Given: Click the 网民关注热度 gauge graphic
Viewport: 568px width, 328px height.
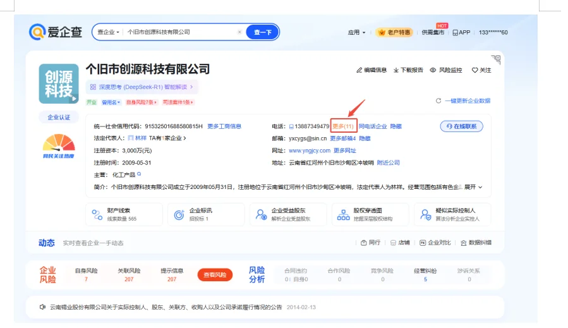Looking at the screenshot, I should pos(59,147).
